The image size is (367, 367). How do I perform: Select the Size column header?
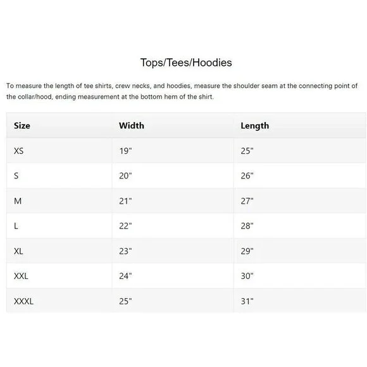(22, 126)
